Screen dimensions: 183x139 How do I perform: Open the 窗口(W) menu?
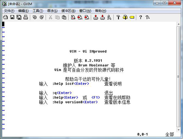(x=85, y=11)
